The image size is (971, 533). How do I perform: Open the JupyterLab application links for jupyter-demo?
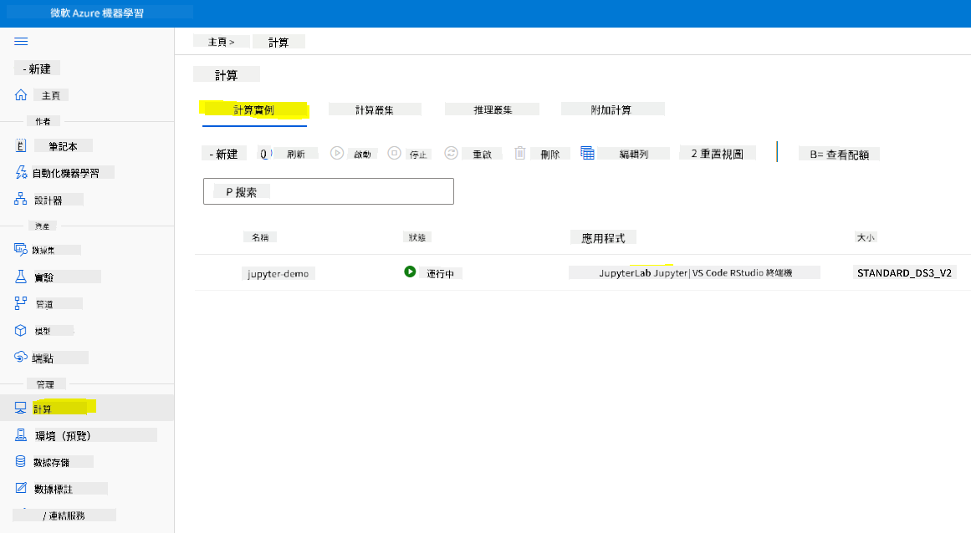tap(694, 272)
